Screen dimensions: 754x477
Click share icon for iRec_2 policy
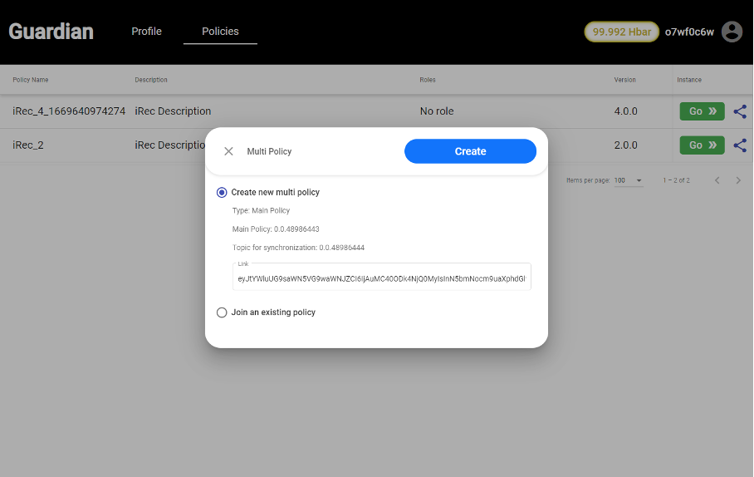(x=740, y=145)
